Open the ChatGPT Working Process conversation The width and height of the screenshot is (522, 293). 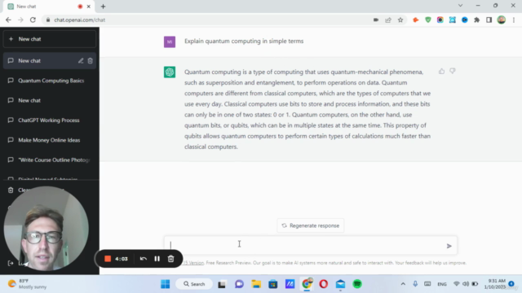point(50,120)
